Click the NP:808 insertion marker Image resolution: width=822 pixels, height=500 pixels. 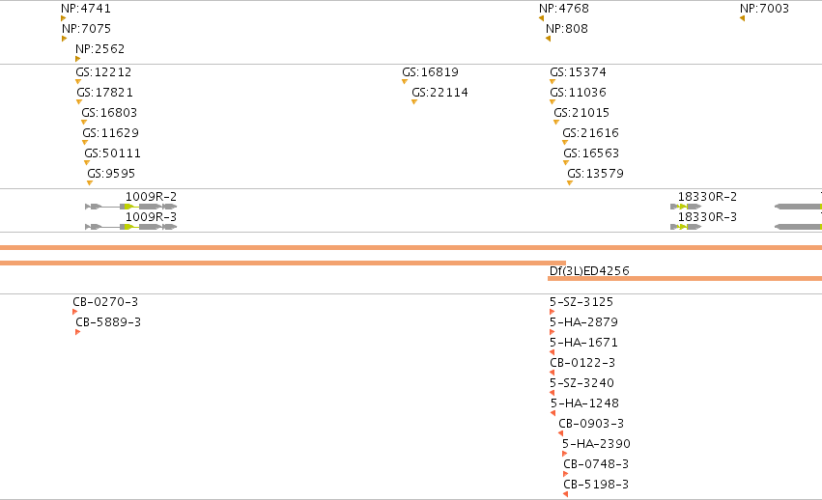click(549, 39)
